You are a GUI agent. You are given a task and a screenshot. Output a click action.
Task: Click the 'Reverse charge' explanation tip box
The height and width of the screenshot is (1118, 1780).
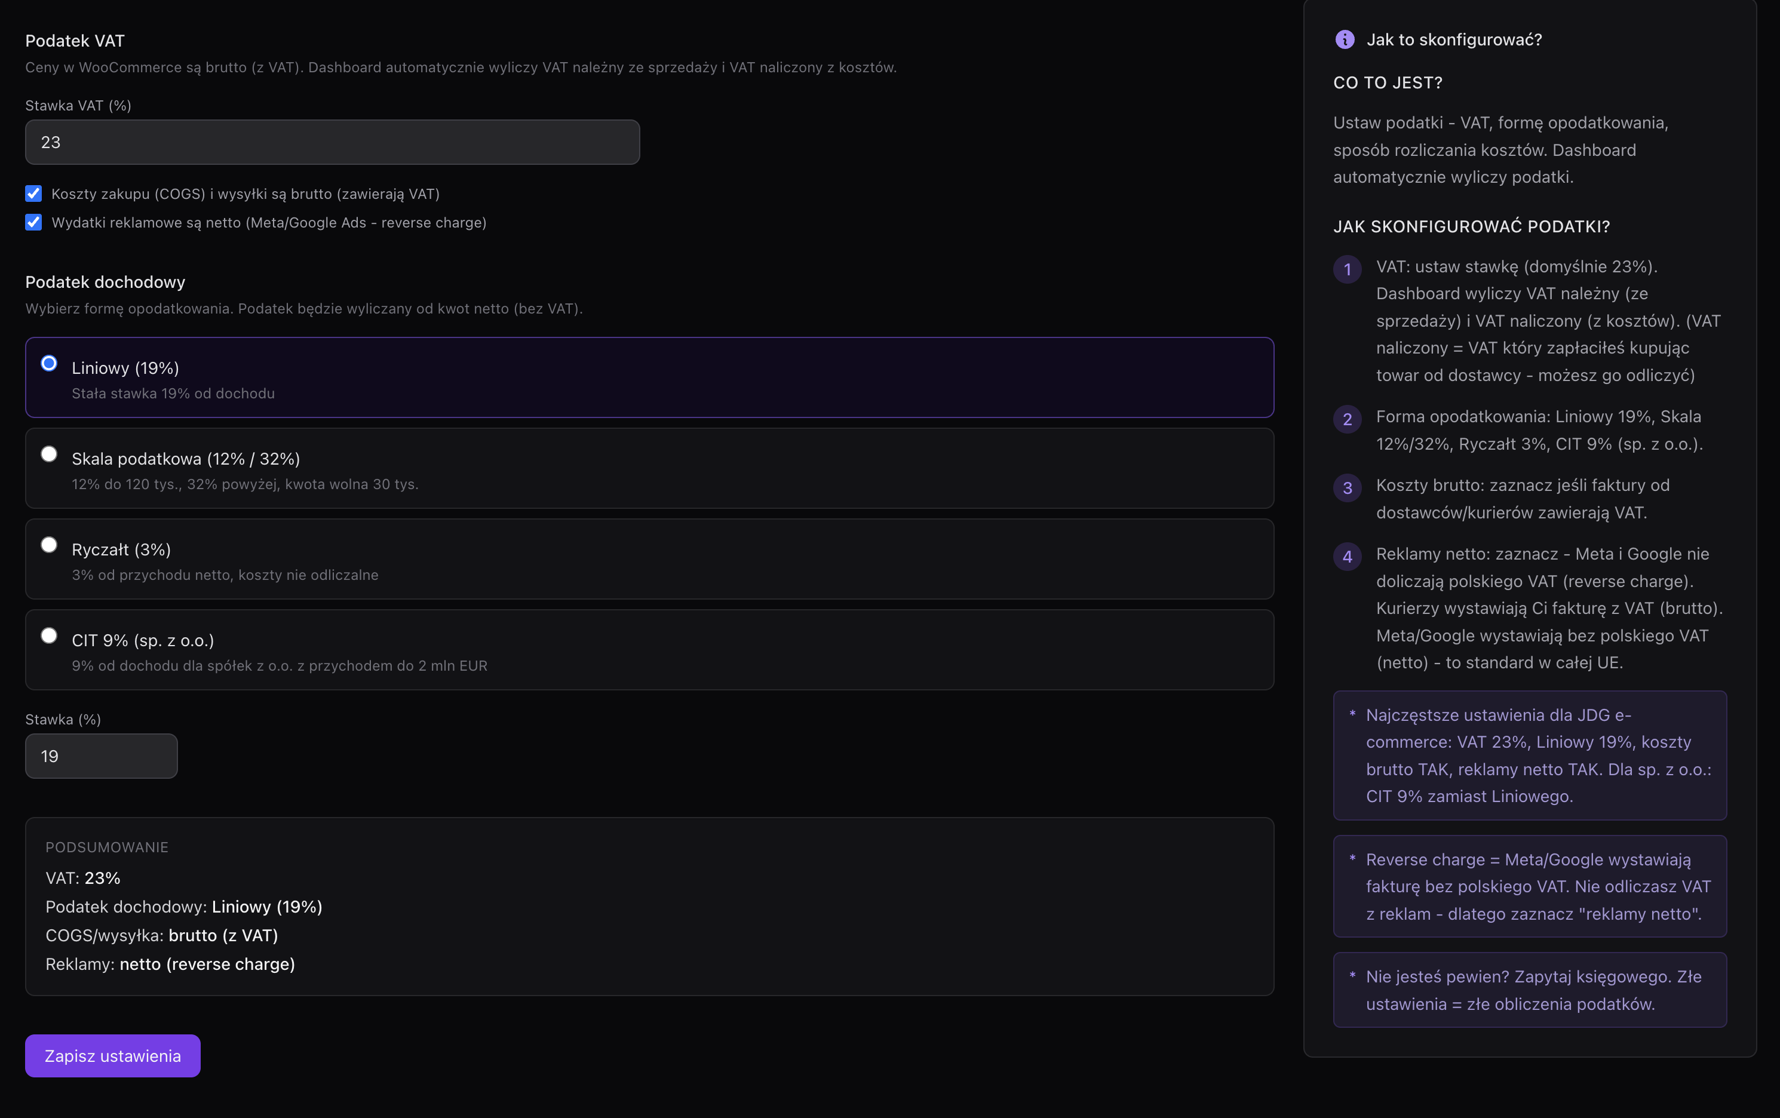pyautogui.click(x=1529, y=886)
